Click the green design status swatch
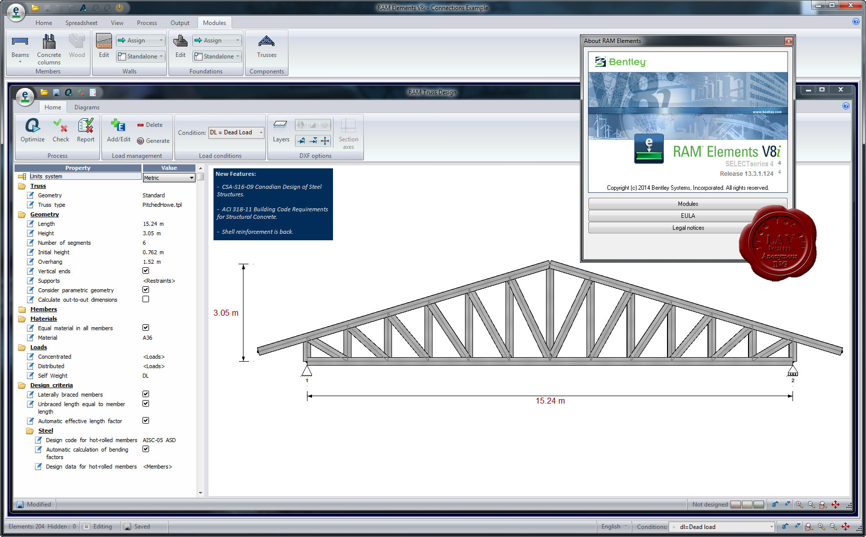The image size is (866, 537). (758, 505)
